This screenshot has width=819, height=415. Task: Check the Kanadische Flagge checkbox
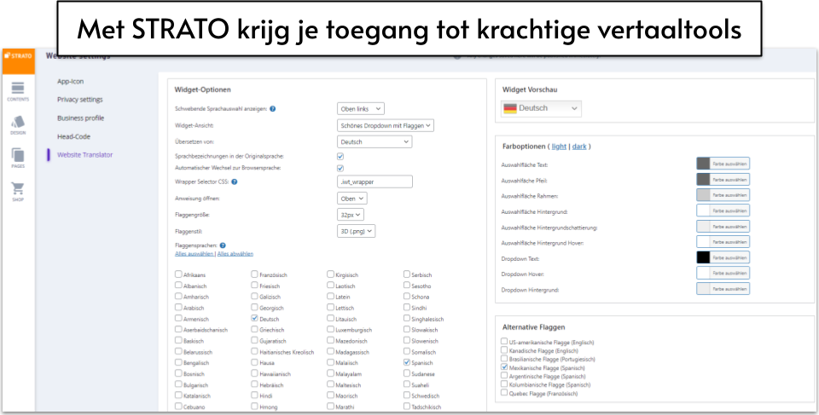[x=504, y=349]
